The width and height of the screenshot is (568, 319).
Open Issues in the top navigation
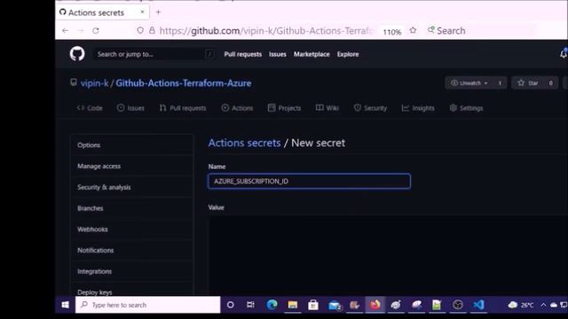click(278, 54)
